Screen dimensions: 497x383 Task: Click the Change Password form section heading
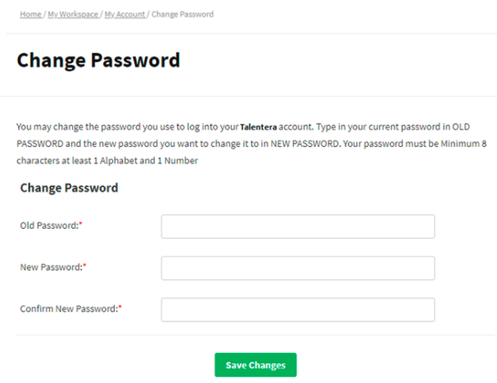coord(69,188)
